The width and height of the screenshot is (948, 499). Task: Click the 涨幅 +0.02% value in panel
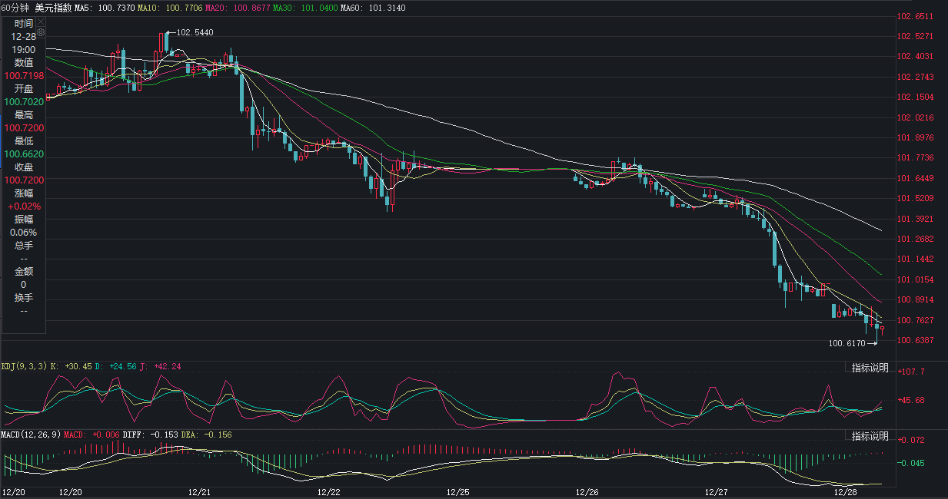(24, 207)
